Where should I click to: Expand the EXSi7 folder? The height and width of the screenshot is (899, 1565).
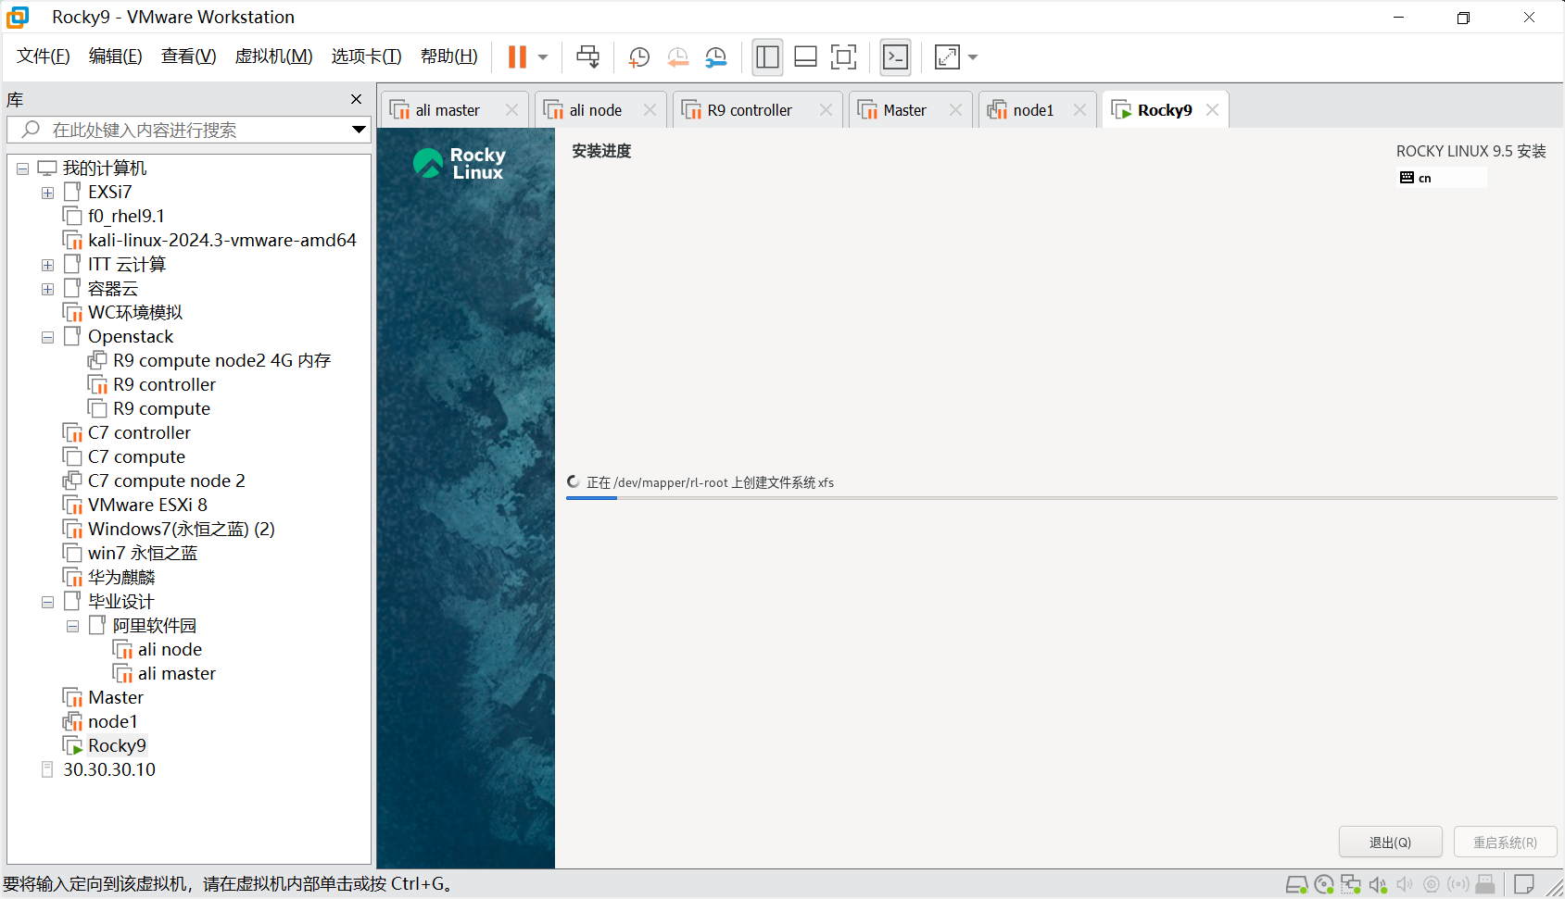tap(47, 193)
